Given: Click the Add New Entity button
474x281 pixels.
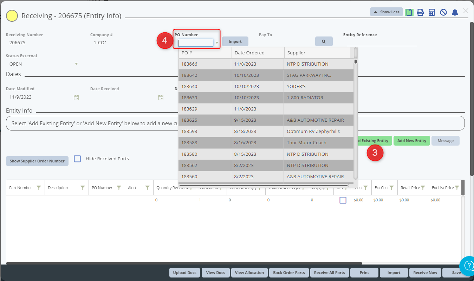Looking at the screenshot, I should click(411, 141).
